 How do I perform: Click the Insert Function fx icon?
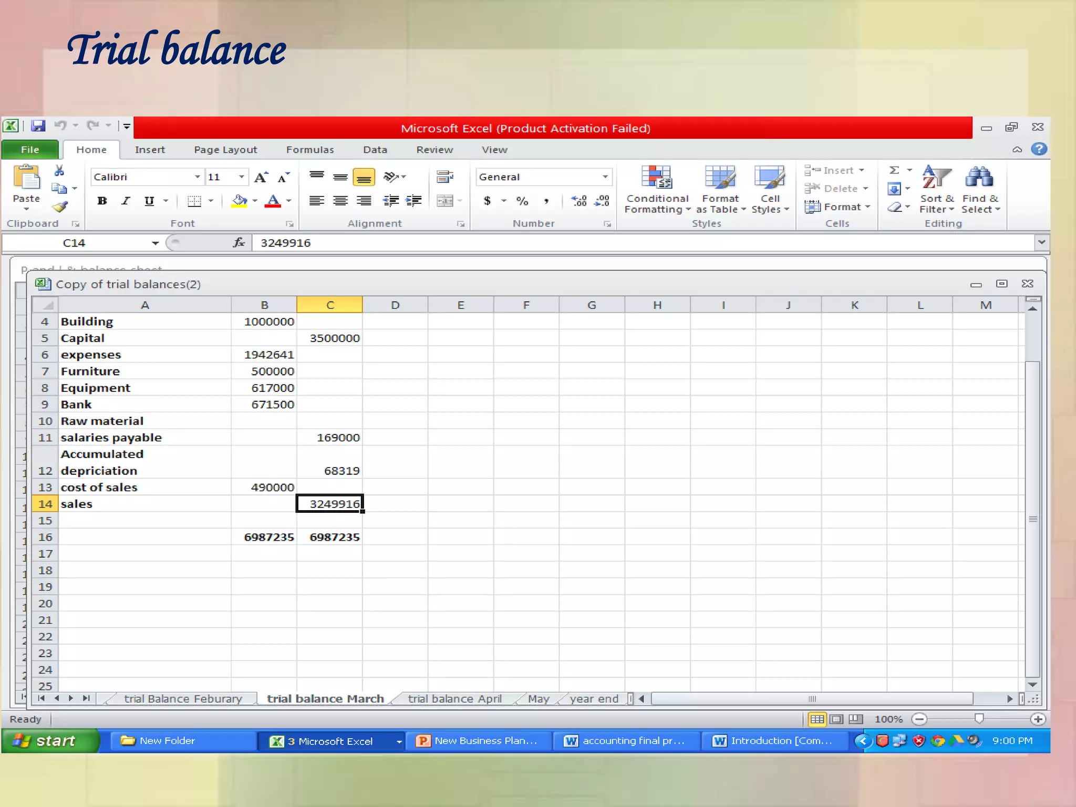click(x=239, y=243)
